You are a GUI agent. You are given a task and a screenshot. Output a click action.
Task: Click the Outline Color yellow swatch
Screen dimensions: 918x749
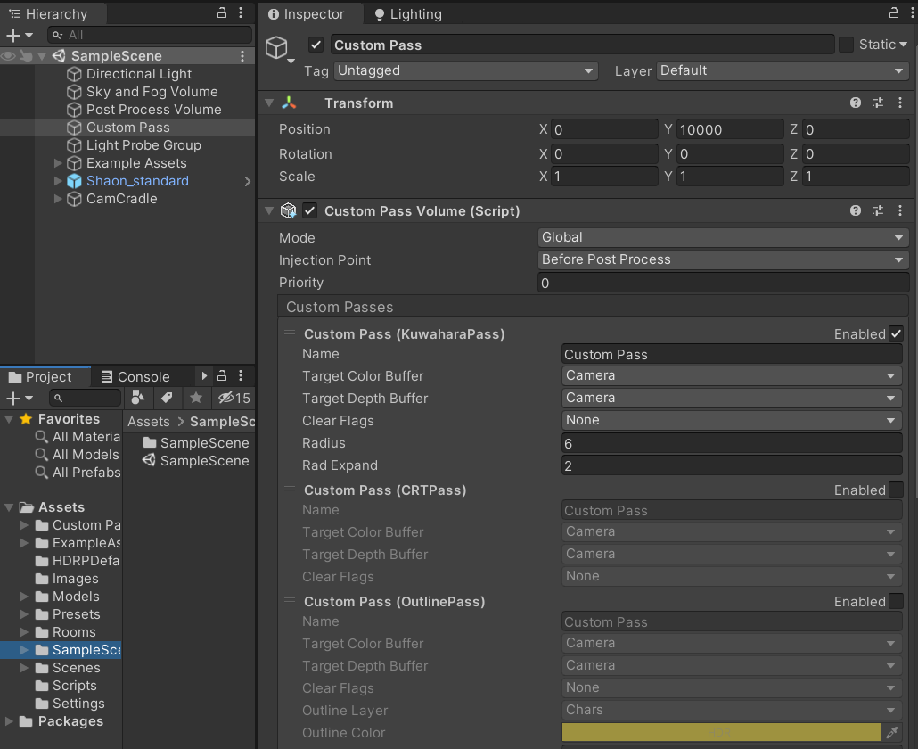coord(721,733)
